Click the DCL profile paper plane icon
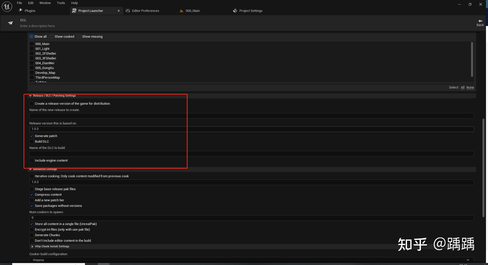Image resolution: width=488 pixels, height=265 pixels. pyautogui.click(x=10, y=23)
